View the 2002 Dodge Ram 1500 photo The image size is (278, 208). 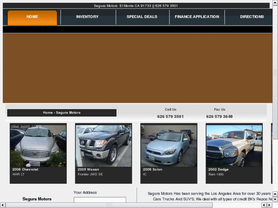click(234, 146)
